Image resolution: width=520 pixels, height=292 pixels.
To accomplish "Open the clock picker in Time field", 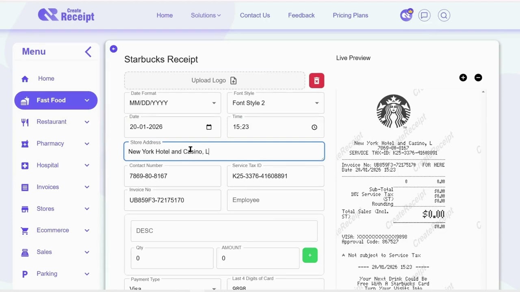I will (x=314, y=127).
